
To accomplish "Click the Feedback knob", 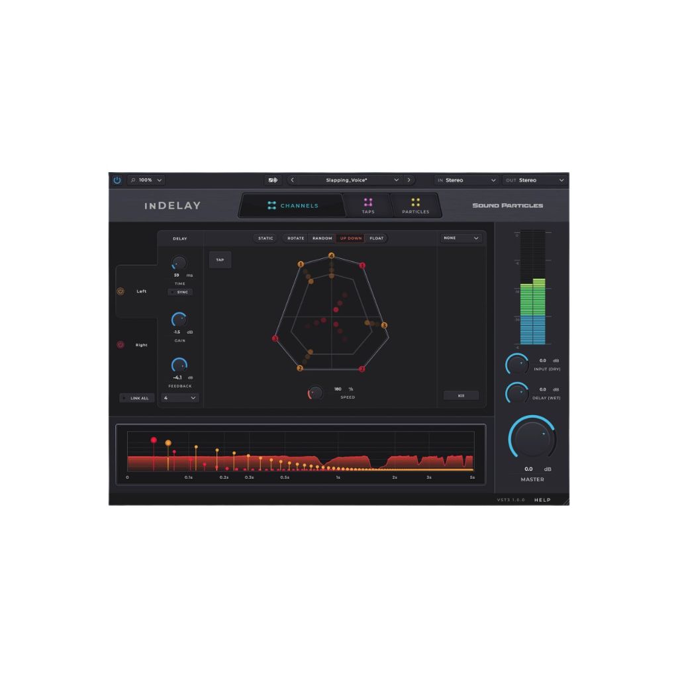I will (x=179, y=365).
